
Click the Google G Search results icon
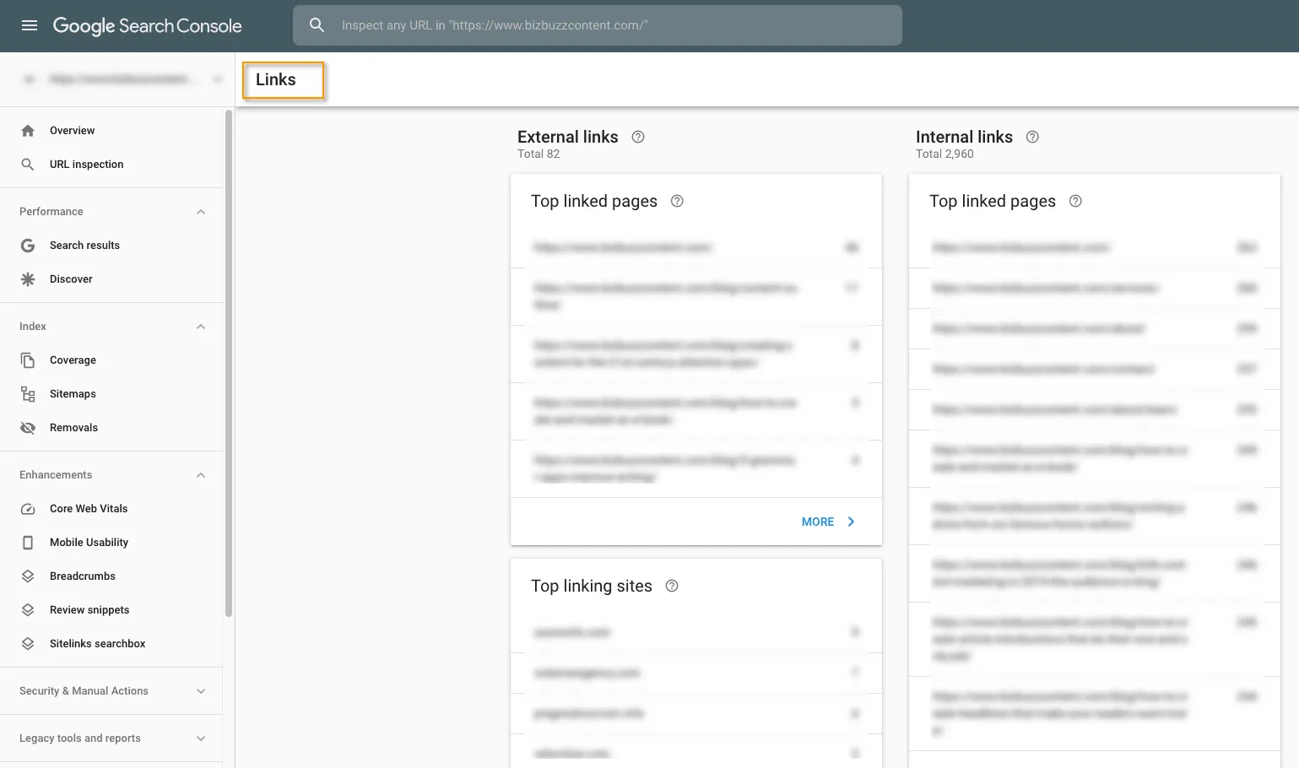[28, 246]
